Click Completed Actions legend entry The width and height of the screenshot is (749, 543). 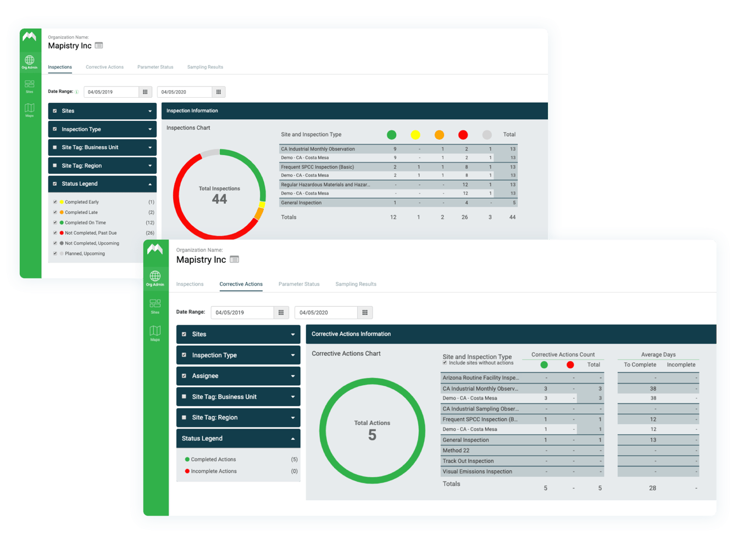tap(210, 459)
